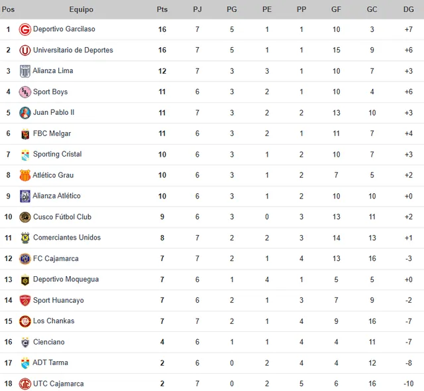Click the Cusco Fútbol Club emblem

pyautogui.click(x=25, y=217)
